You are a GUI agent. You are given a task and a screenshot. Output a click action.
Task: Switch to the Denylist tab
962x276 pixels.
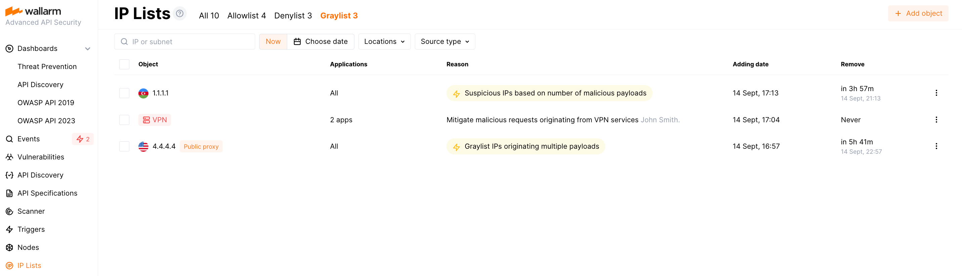(x=293, y=16)
